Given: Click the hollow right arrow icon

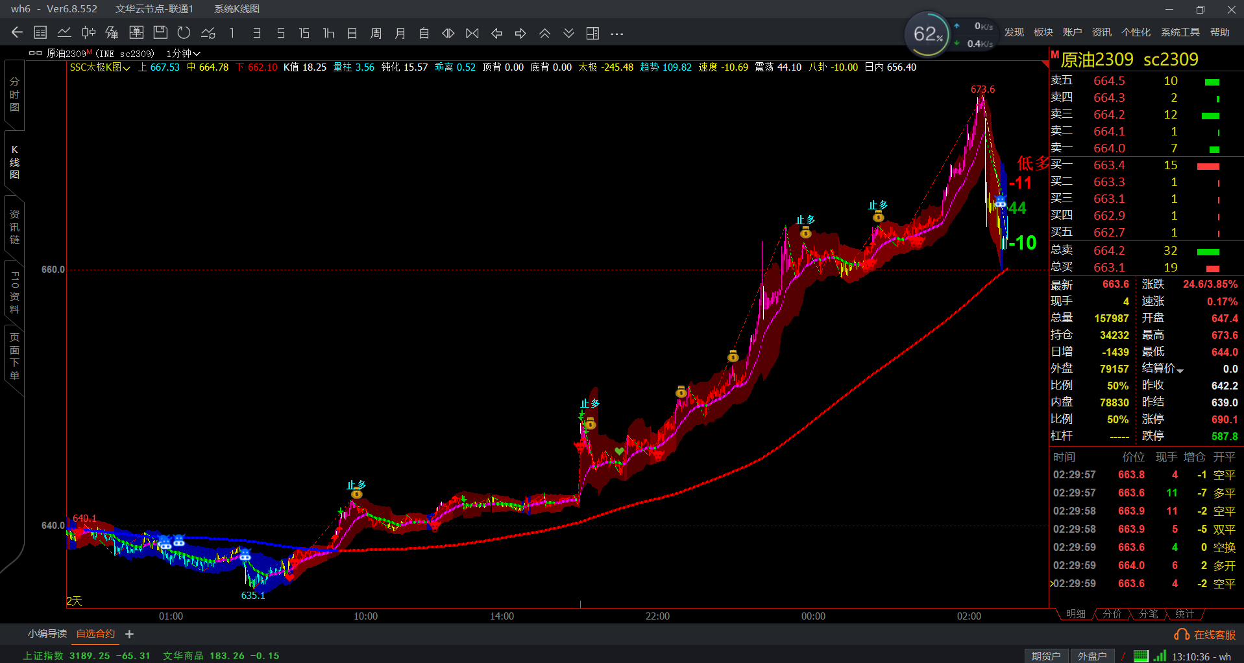Looking at the screenshot, I should 520,33.
